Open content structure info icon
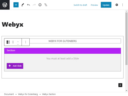 (40, 5)
